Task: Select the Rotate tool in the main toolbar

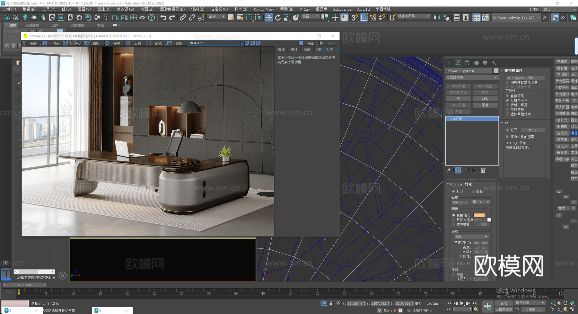Action: pyautogui.click(x=278, y=18)
